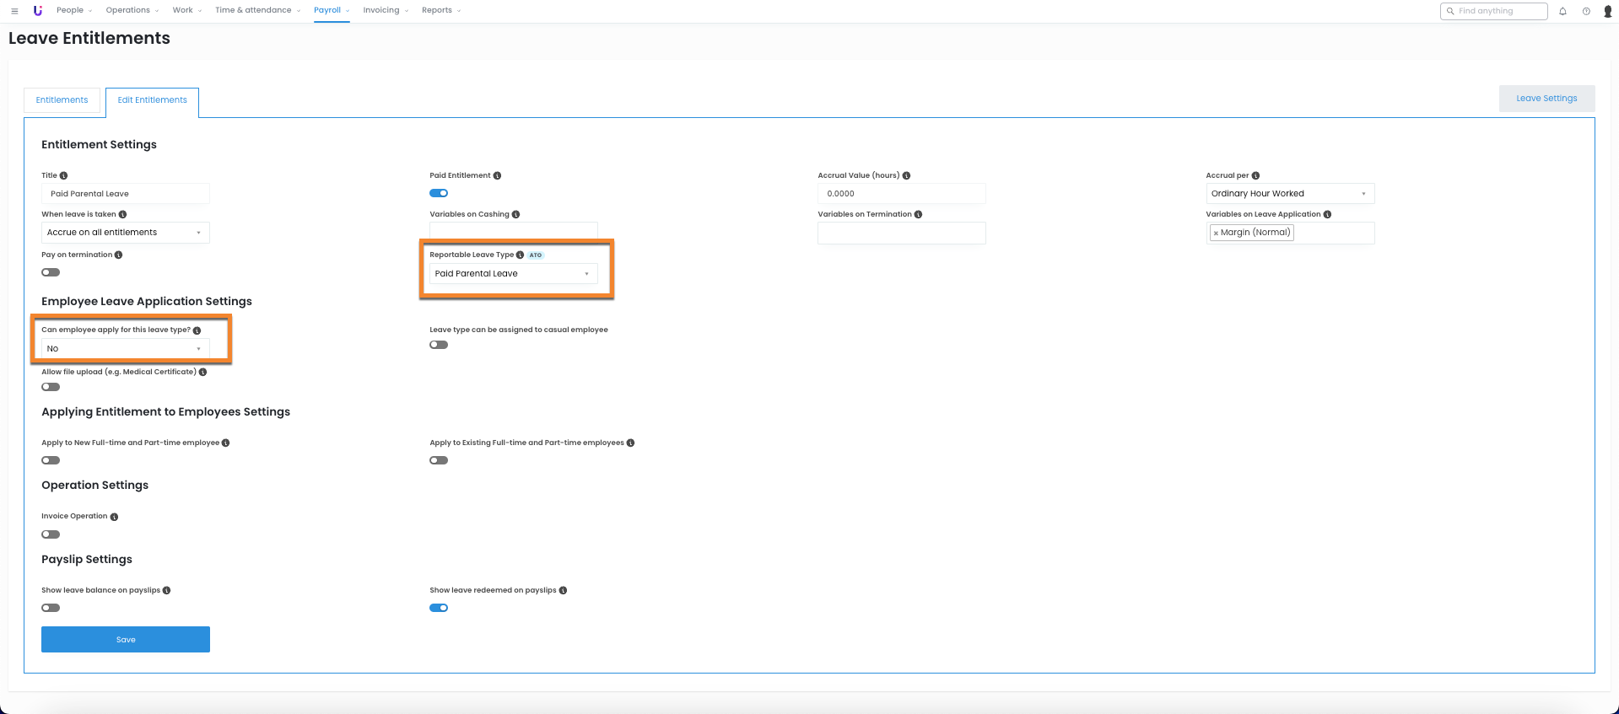Open the user profile icon
The image size is (1619, 714).
point(1607,11)
